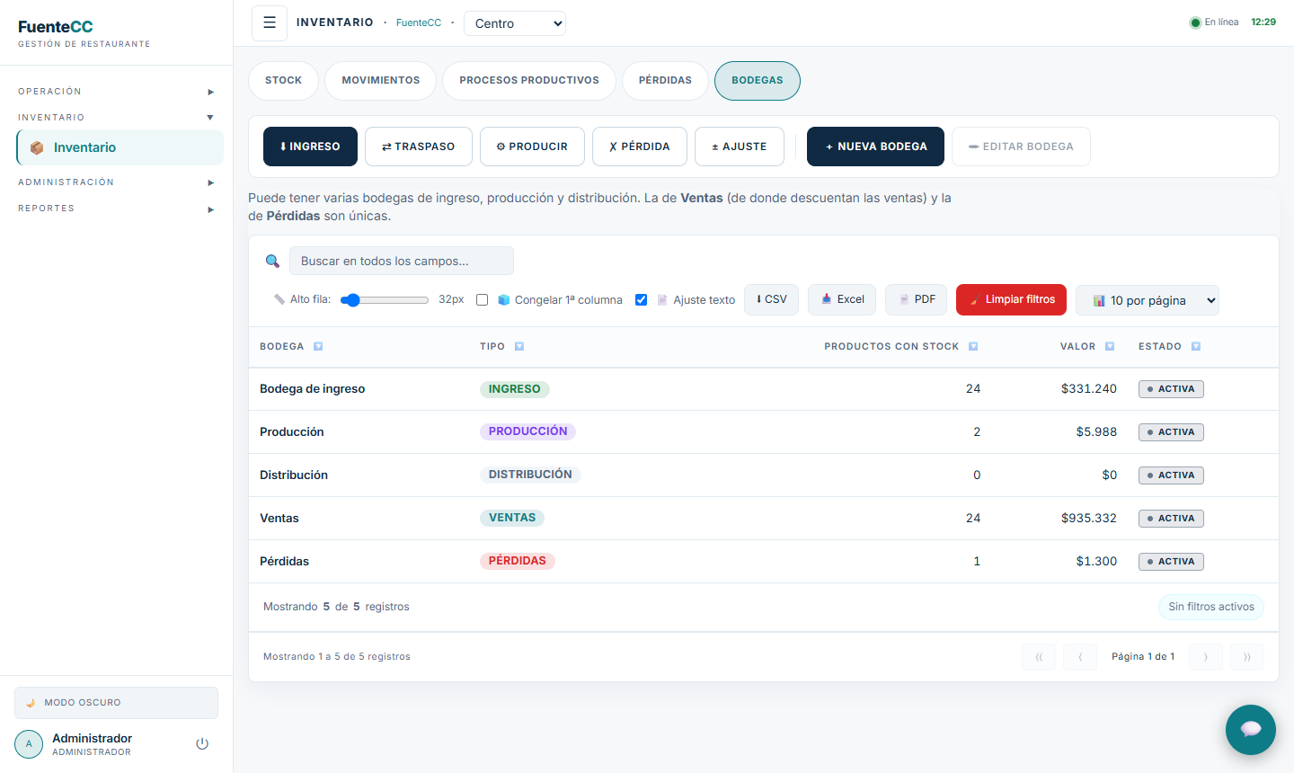Click the PRODUCIR button

pyautogui.click(x=532, y=147)
